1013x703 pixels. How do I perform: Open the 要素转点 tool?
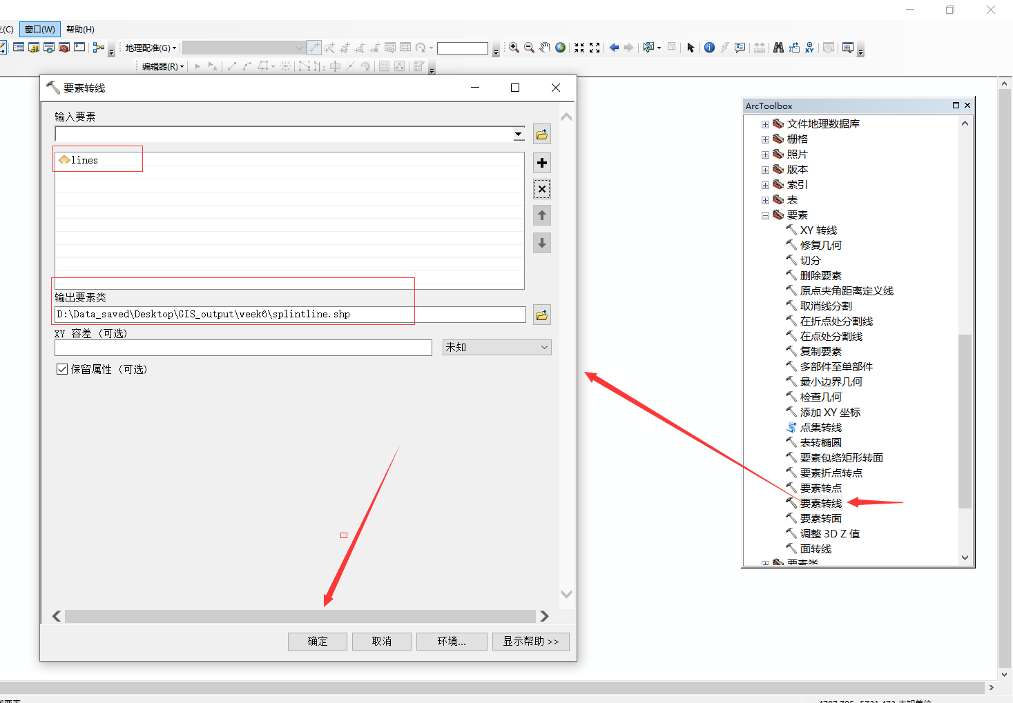(x=820, y=488)
